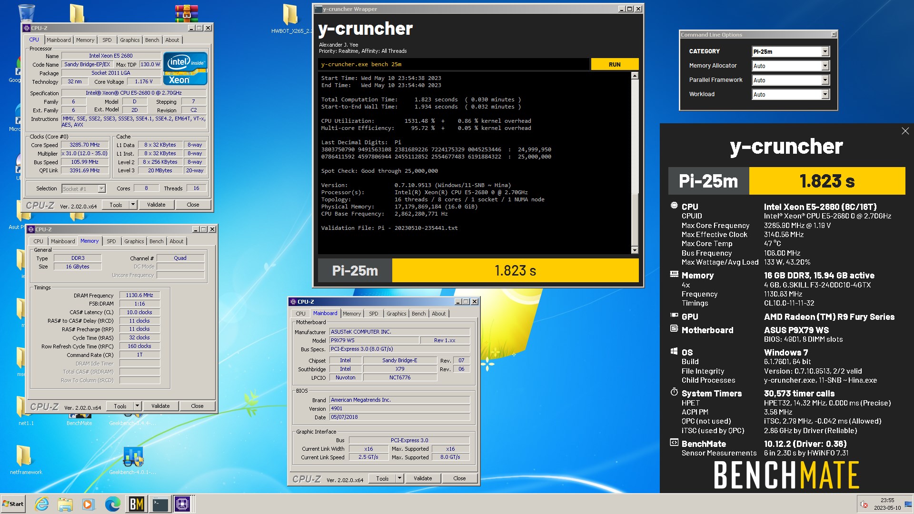Click the Pi-25m 1.823 s result bar
This screenshot has height=514, width=914.
478,270
